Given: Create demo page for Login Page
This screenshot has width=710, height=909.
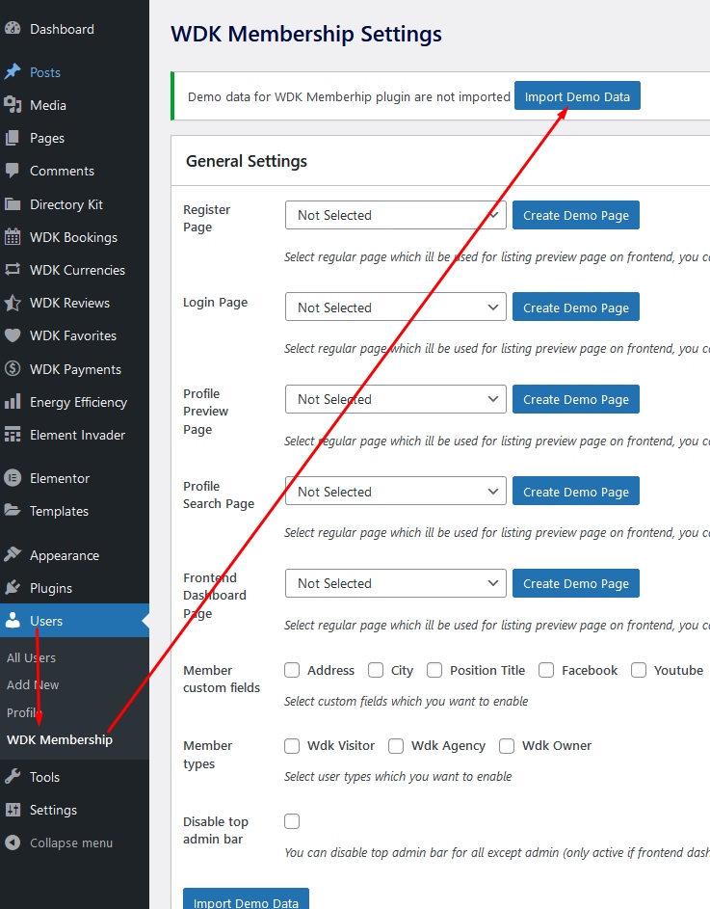Looking at the screenshot, I should point(575,307).
